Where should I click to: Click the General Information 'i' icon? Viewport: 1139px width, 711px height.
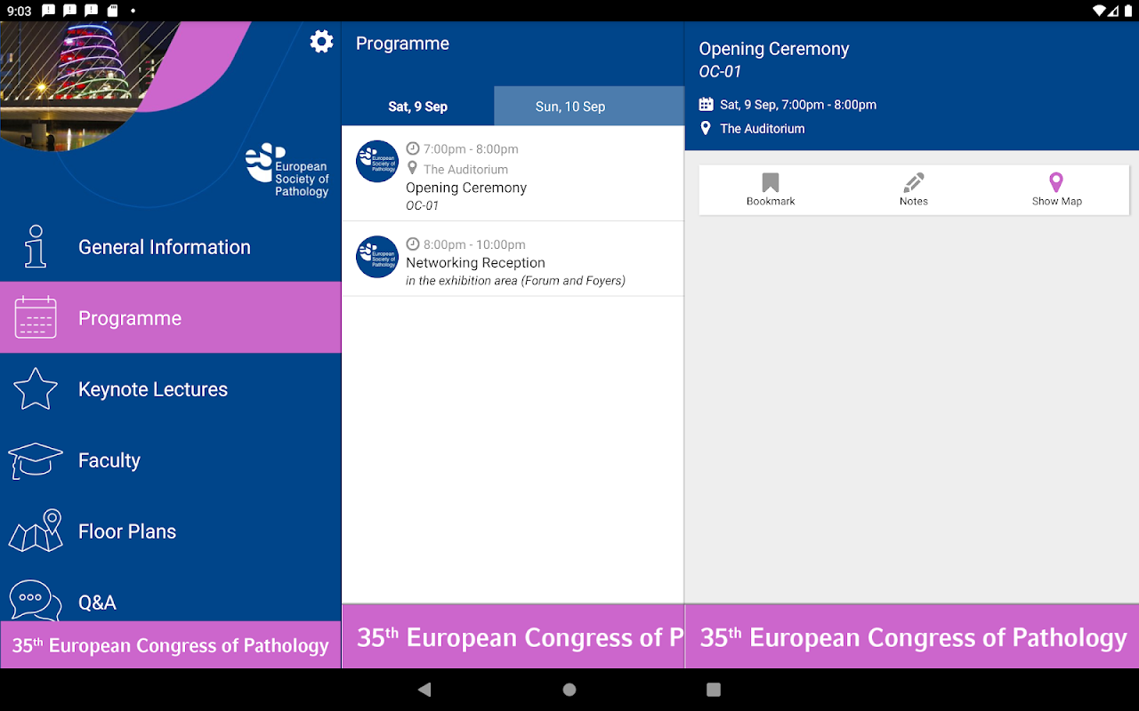[36, 246]
